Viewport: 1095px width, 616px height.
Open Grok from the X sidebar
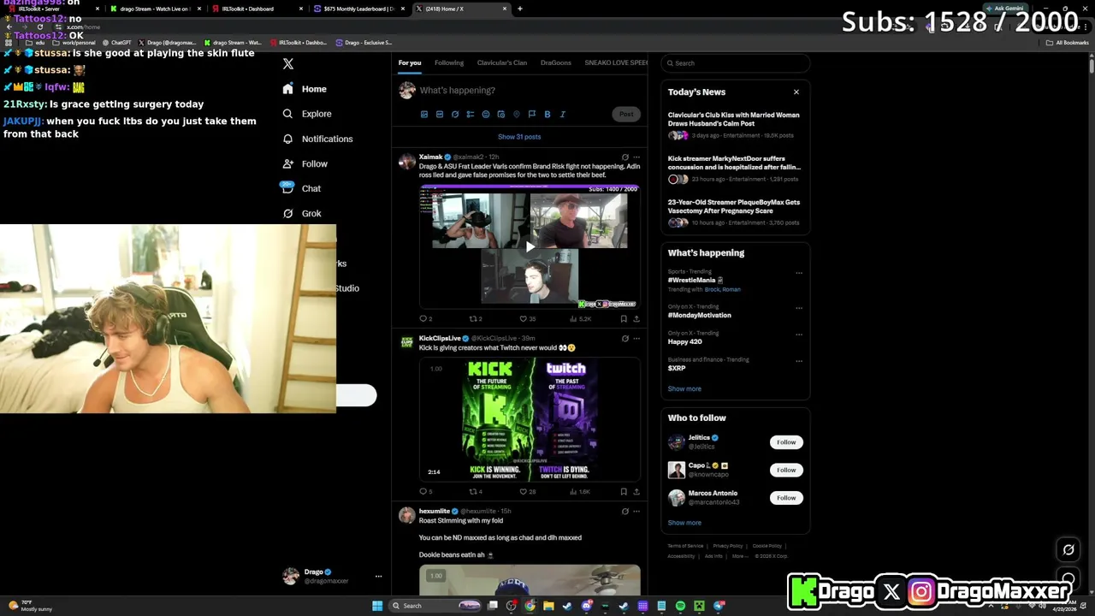301,213
